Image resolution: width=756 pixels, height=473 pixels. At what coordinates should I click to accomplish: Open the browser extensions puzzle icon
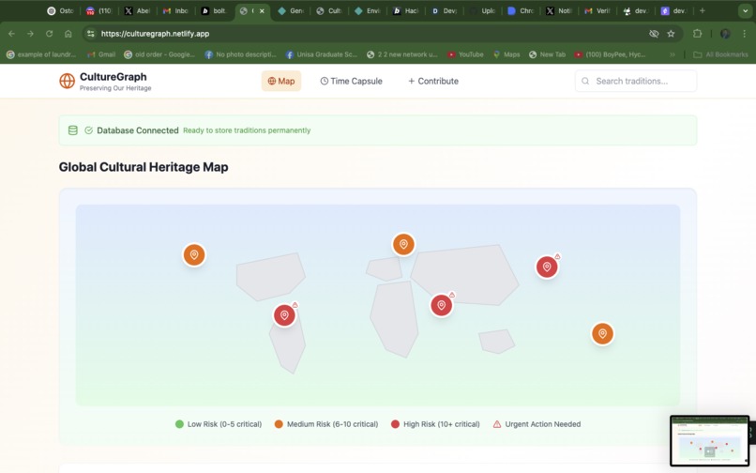697,34
